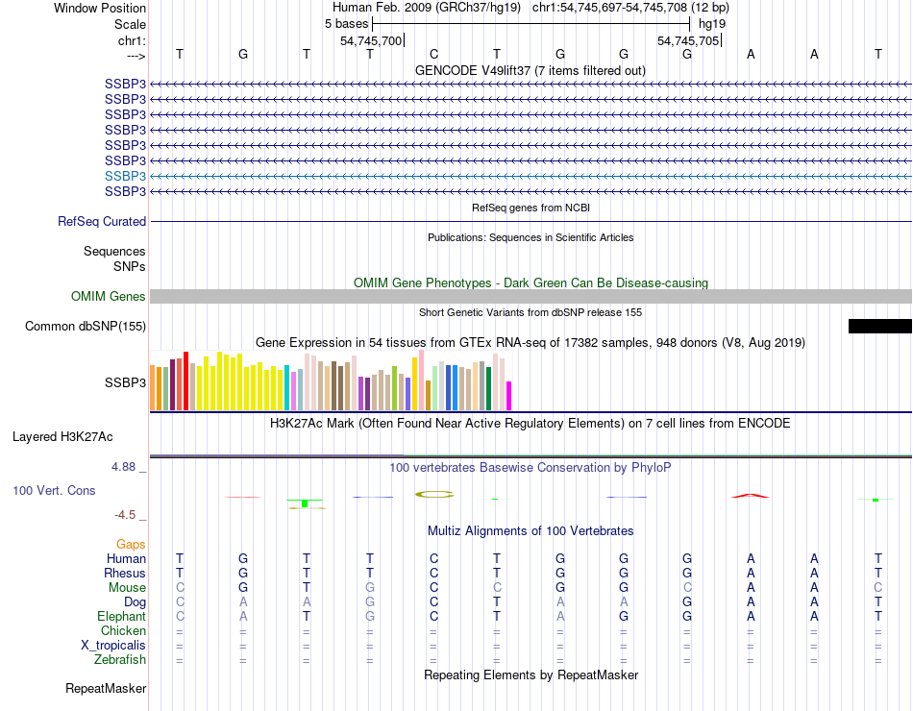Click the C base in reference sequence row
This screenshot has height=711, width=913.
pyautogui.click(x=433, y=54)
